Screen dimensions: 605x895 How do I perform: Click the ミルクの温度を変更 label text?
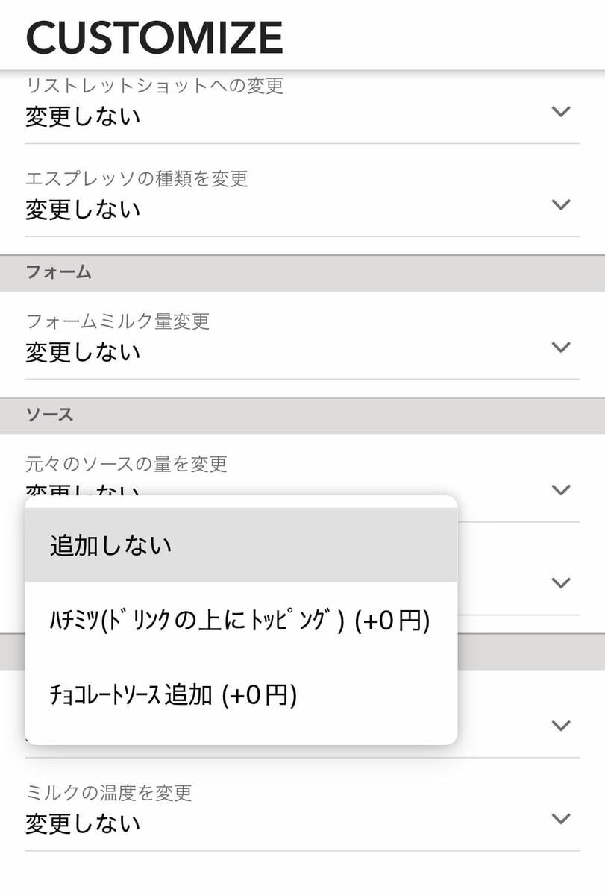pos(109,792)
